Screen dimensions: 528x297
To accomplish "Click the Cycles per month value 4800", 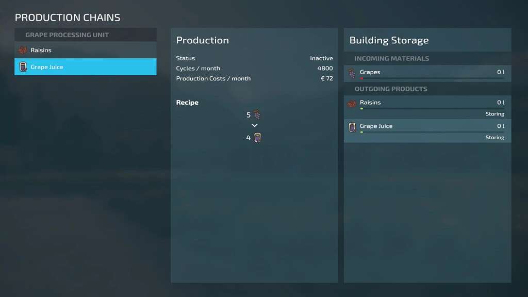I will coord(325,69).
